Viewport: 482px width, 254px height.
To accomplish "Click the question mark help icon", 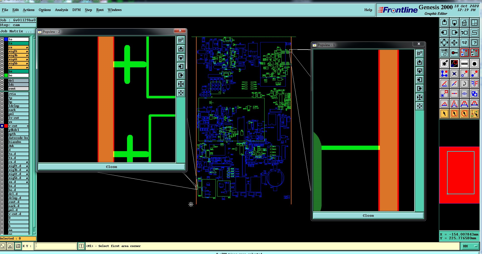I will point(474,43).
